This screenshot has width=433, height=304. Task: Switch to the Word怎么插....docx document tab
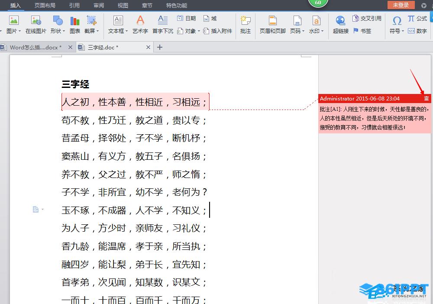[x=36, y=47]
